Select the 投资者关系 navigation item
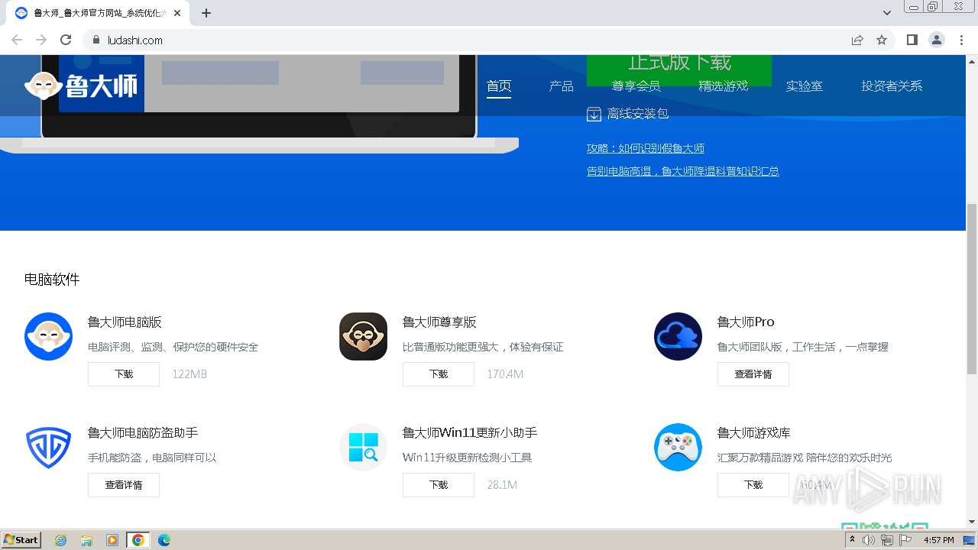 coord(892,86)
